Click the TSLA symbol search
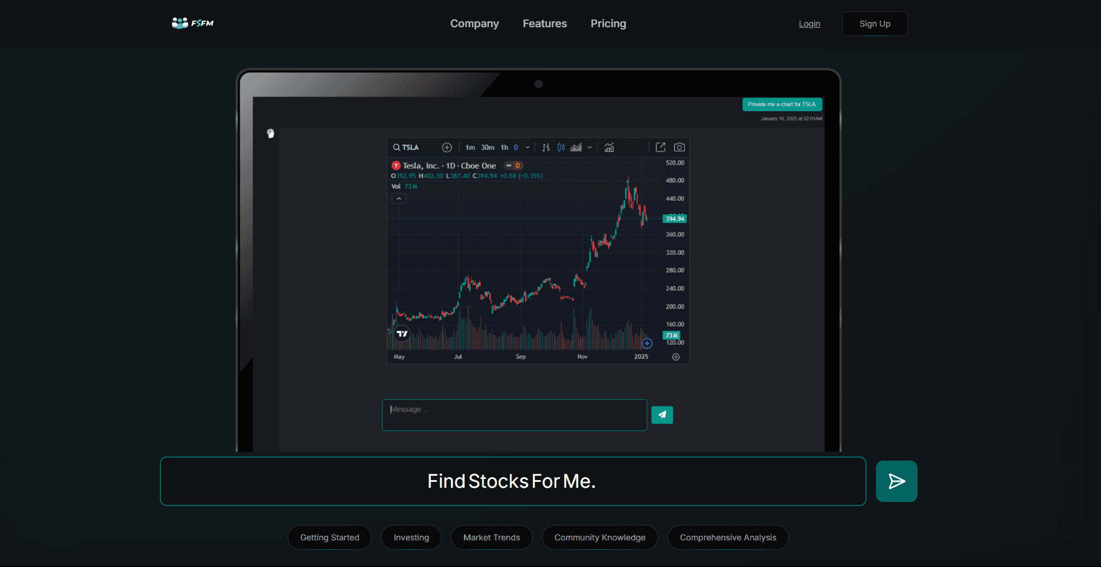This screenshot has width=1101, height=567. 406,147
